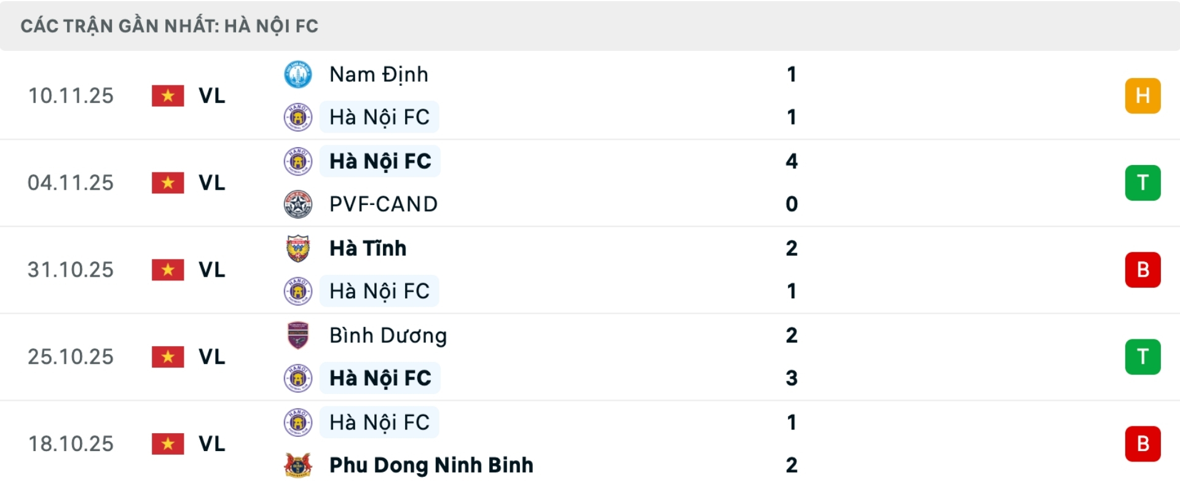Expand the 04.11.25 match details
1180x486 pixels.
pyautogui.click(x=615, y=183)
